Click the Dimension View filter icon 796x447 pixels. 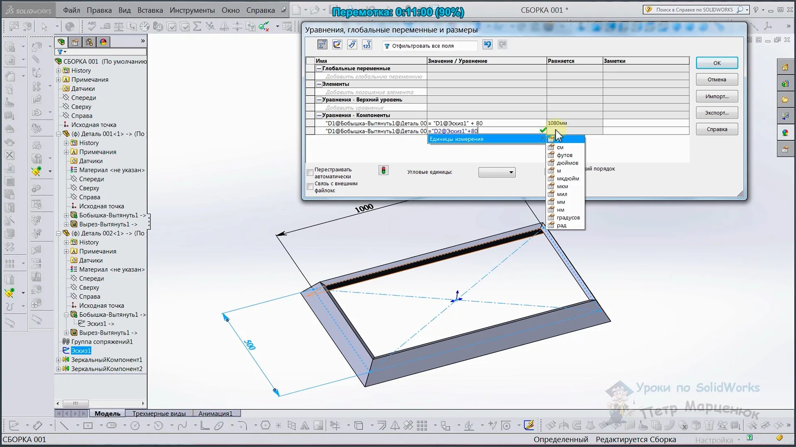click(352, 45)
